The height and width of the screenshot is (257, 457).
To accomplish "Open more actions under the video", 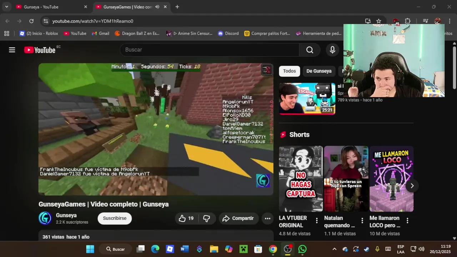I will point(267,218).
